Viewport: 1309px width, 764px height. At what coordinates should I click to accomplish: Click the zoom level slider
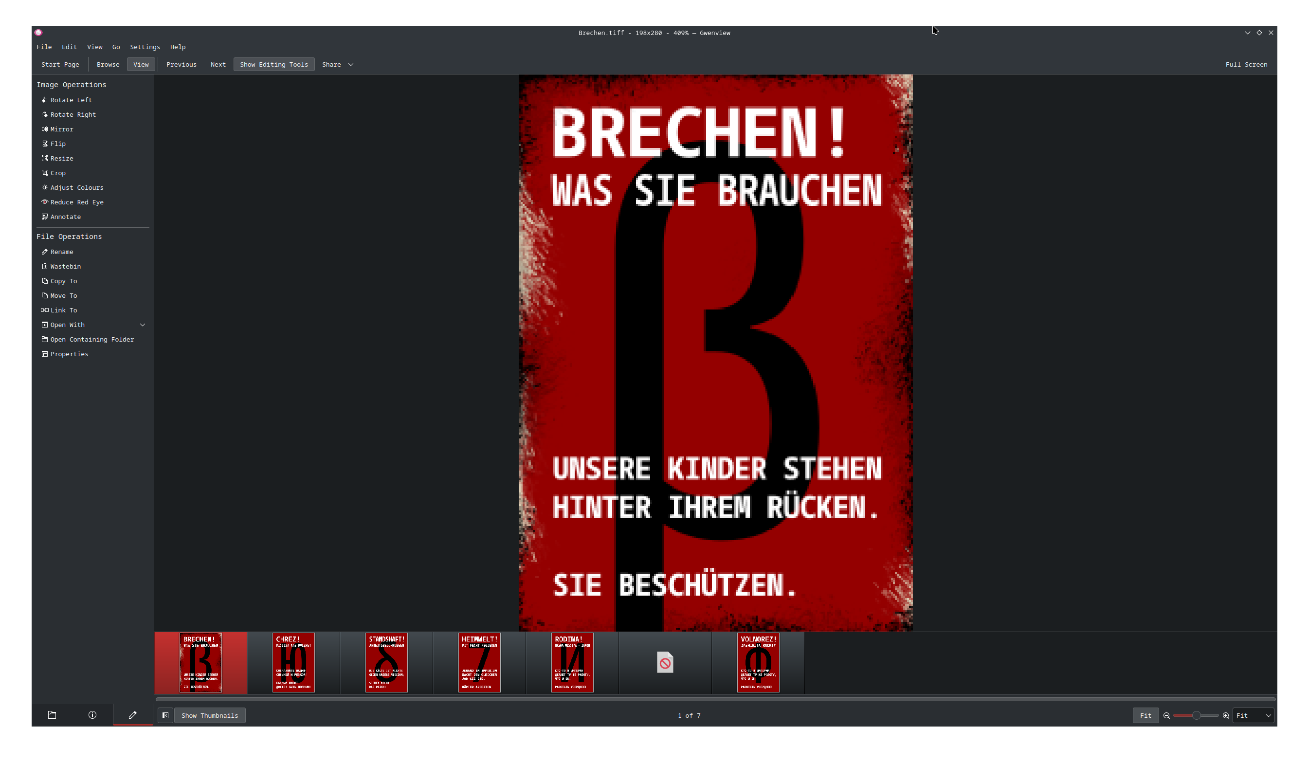tap(1196, 716)
